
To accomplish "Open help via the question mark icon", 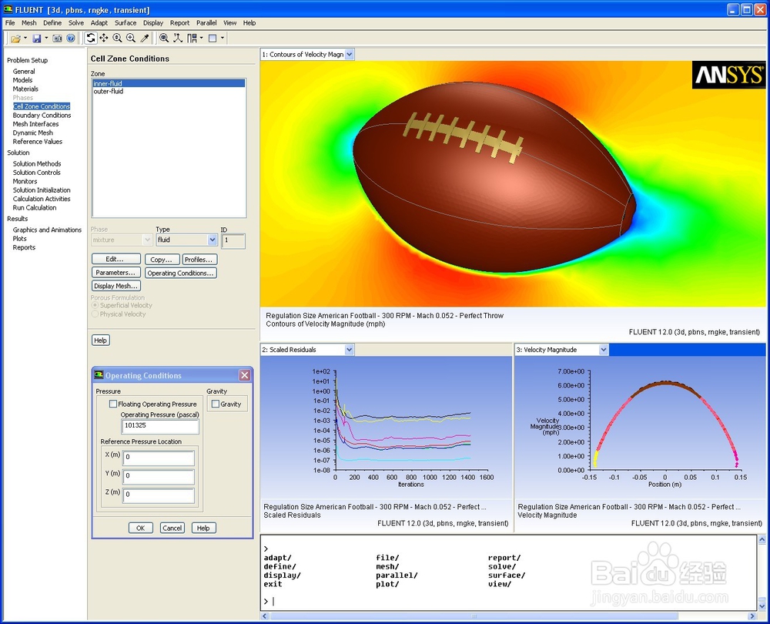I will click(x=71, y=39).
